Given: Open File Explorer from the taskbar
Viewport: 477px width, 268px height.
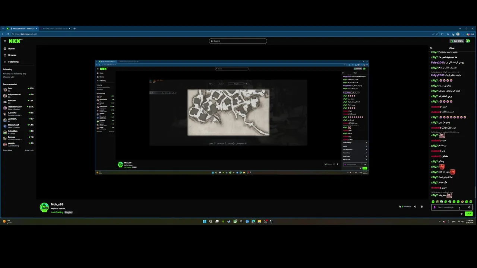Looking at the screenshot, I should pyautogui.click(x=259, y=221).
